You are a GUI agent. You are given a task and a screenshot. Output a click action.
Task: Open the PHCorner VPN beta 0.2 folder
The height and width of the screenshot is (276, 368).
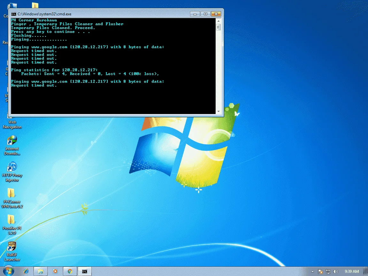pyautogui.click(x=12, y=198)
